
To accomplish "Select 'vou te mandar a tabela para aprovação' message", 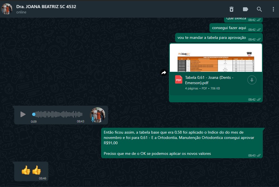I will point(219,38).
